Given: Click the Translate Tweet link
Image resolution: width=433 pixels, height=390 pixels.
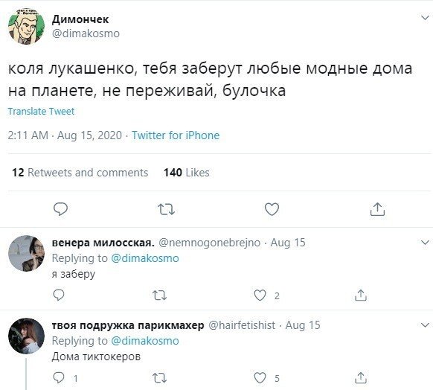Looking at the screenshot, I should coord(41,112).
